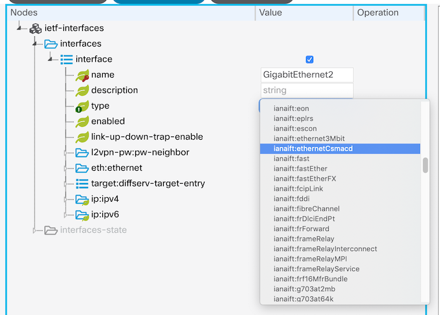This screenshot has width=440, height=315.
Task: Collapse the interfaces container node
Action: pyautogui.click(x=35, y=43)
